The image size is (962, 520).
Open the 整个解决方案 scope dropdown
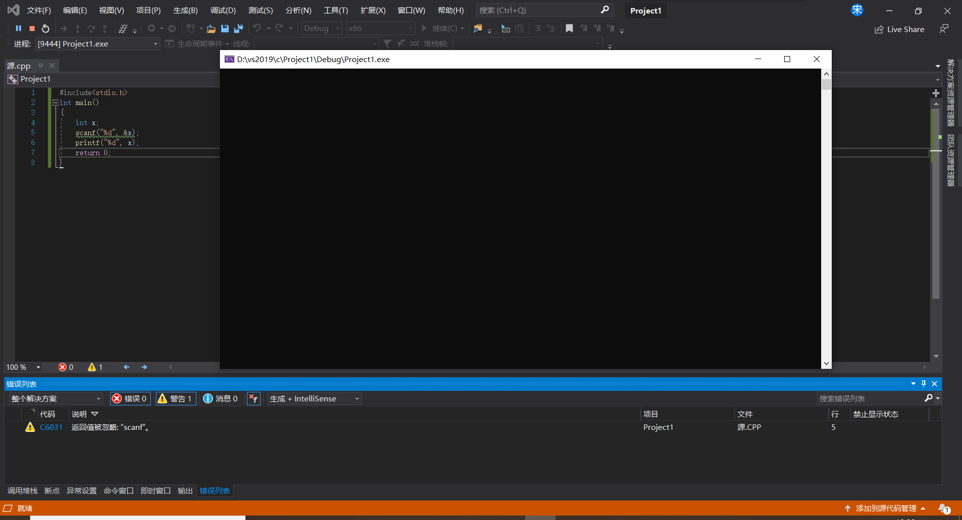[56, 398]
